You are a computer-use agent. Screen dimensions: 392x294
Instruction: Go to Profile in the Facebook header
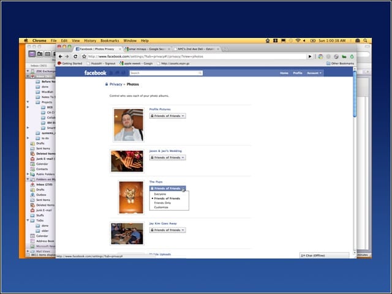(x=298, y=73)
